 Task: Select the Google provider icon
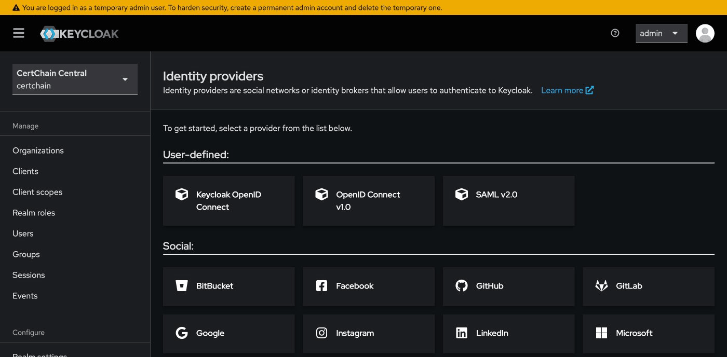pyautogui.click(x=182, y=333)
